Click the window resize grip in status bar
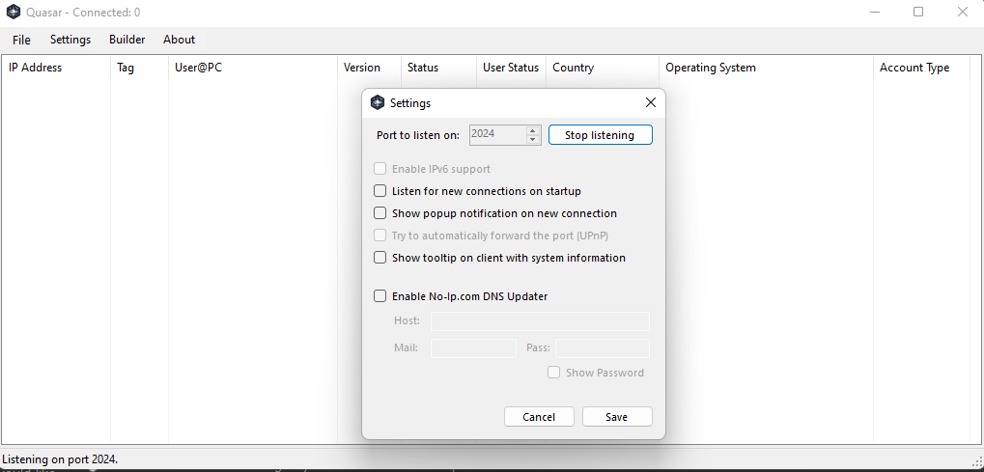The height and width of the screenshot is (472, 984). [x=977, y=460]
